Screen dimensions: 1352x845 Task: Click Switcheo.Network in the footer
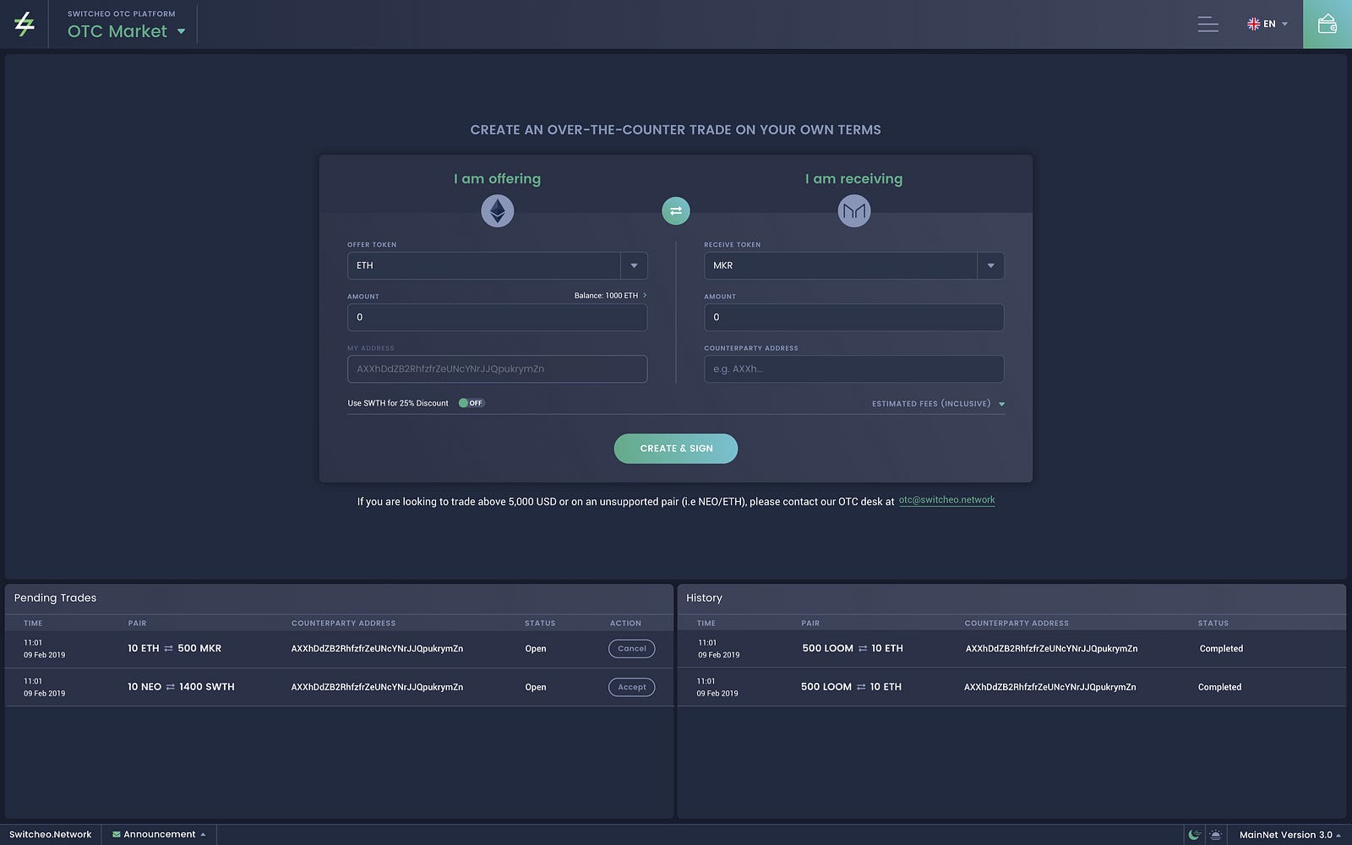click(51, 835)
